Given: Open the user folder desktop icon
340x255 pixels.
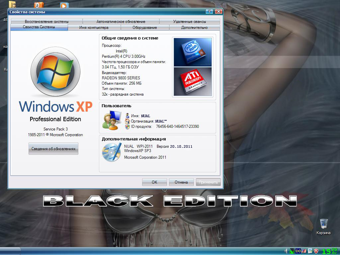Looking at the screenshot, I should (x=12, y=4).
